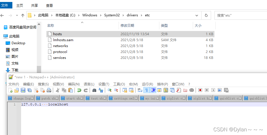Create a new file in Notepad++ toolbar

click(10, 90)
